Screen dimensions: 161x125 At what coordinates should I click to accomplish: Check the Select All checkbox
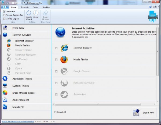click(56, 112)
